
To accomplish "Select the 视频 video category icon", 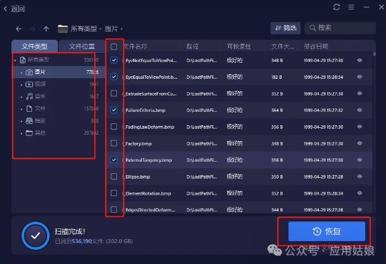I will pyautogui.click(x=30, y=84).
